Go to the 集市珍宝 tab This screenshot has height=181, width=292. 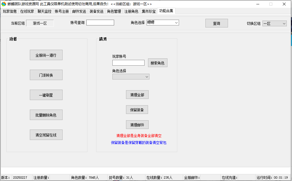[x=149, y=11]
